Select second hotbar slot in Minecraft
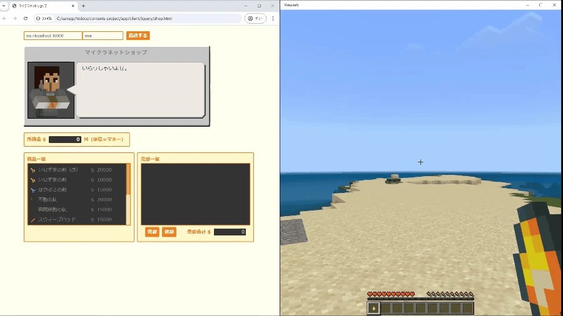The height and width of the screenshot is (316, 563). 385,308
